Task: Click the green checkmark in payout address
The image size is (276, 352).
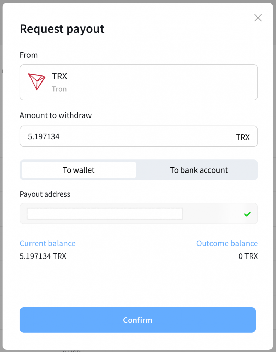Action: pos(247,214)
